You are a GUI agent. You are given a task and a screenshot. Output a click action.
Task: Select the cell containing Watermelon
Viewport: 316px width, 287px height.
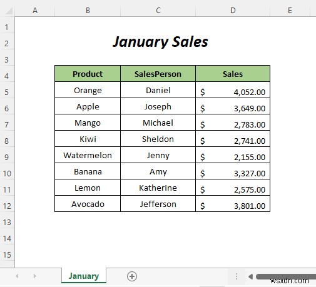88,155
